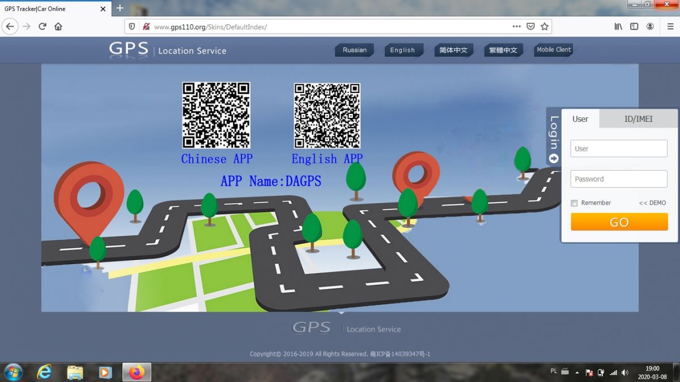
Task: Switch language to 繁體中文
Action: 503,50
